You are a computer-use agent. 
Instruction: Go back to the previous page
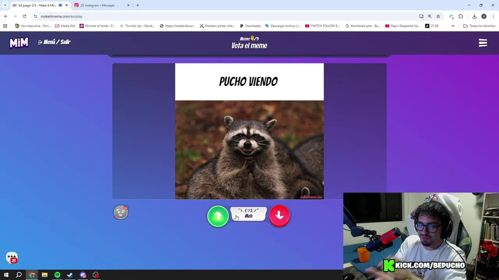click(5, 16)
